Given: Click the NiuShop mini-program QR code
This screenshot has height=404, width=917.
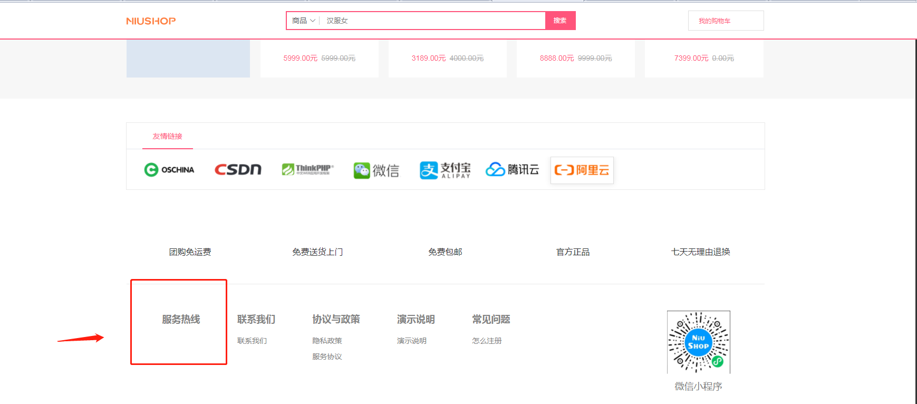Looking at the screenshot, I should point(699,342).
